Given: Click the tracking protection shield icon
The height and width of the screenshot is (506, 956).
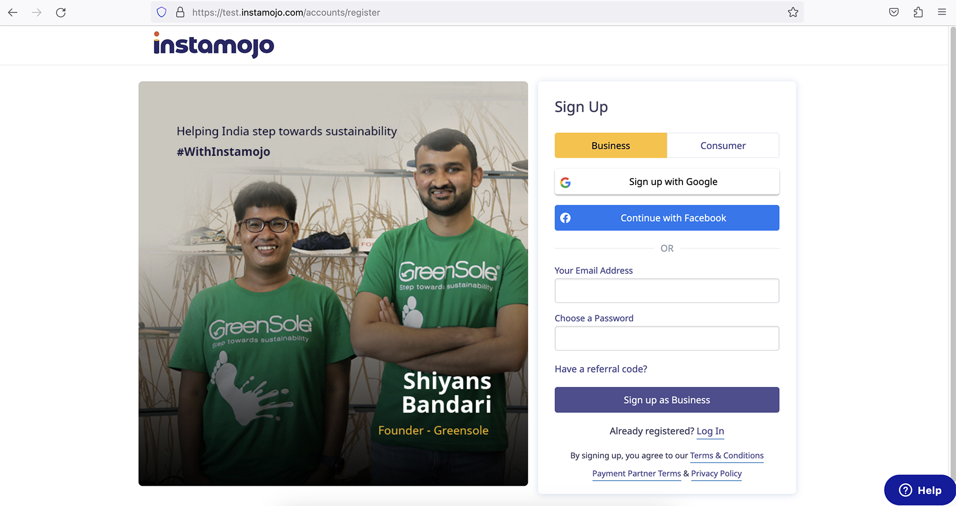Looking at the screenshot, I should pyautogui.click(x=161, y=12).
